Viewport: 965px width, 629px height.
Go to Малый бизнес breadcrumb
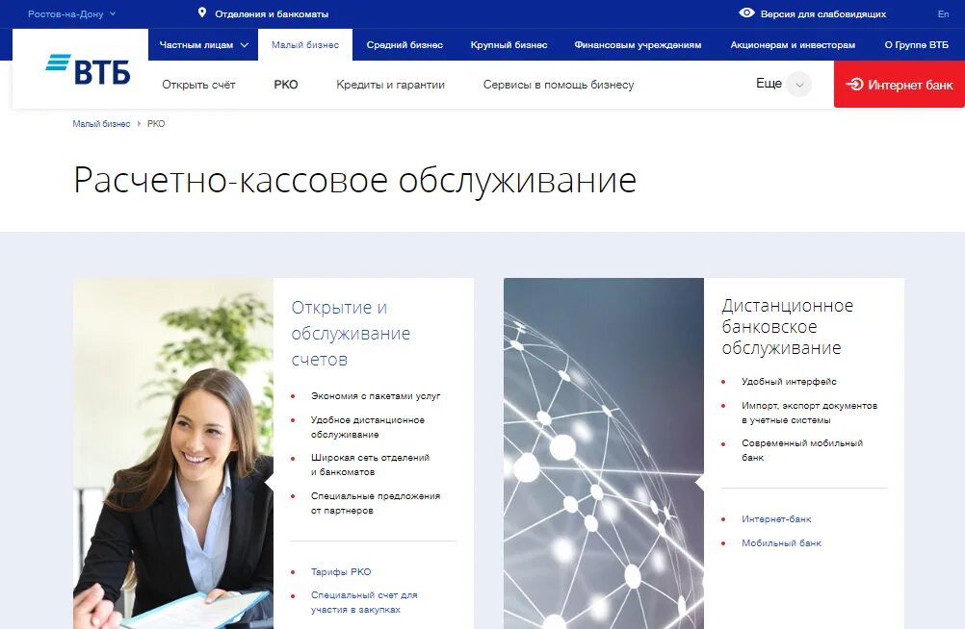(x=101, y=123)
